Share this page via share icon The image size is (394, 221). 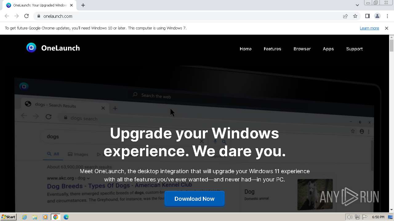point(345,16)
